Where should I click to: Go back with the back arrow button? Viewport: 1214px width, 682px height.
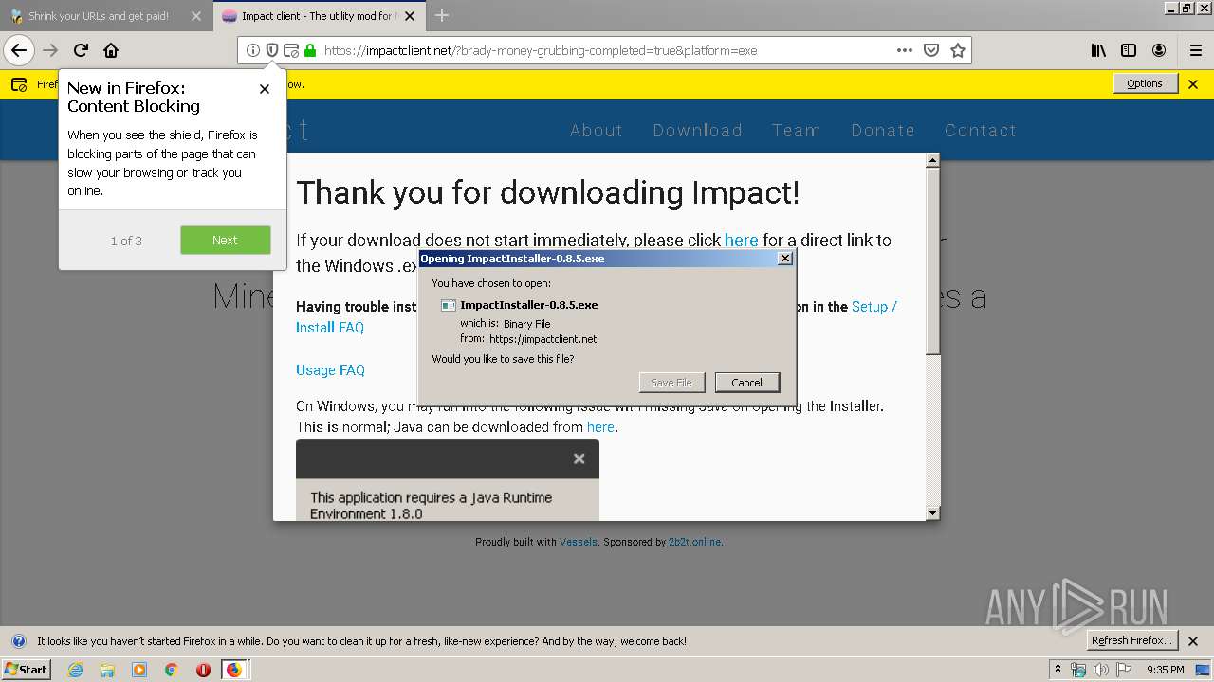point(19,50)
